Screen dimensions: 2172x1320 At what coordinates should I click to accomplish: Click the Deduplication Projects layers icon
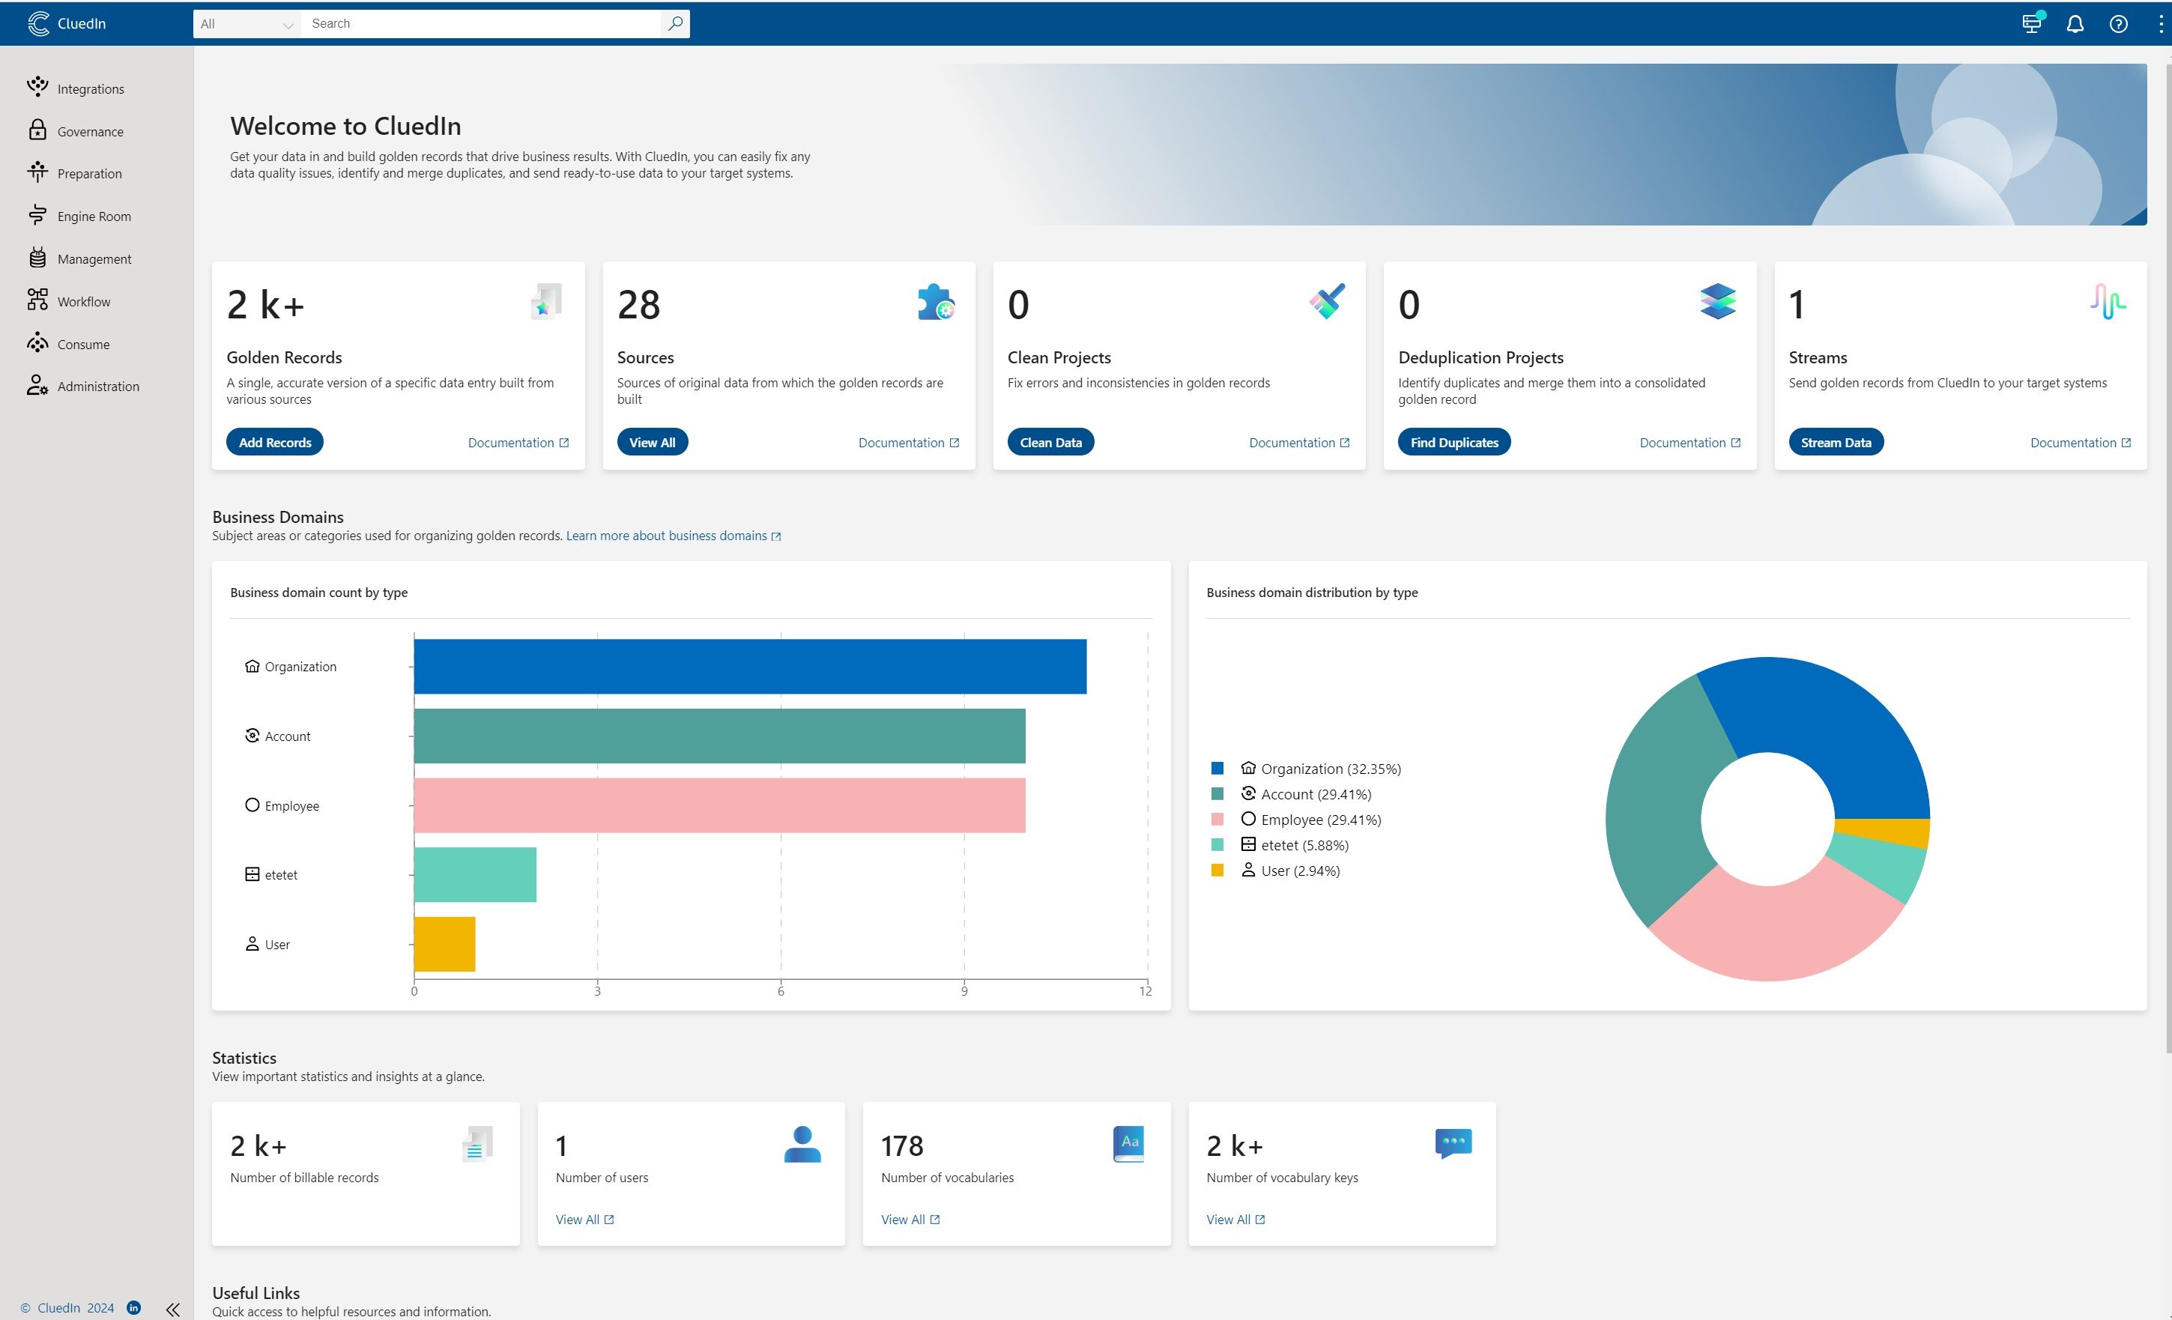tap(1718, 301)
